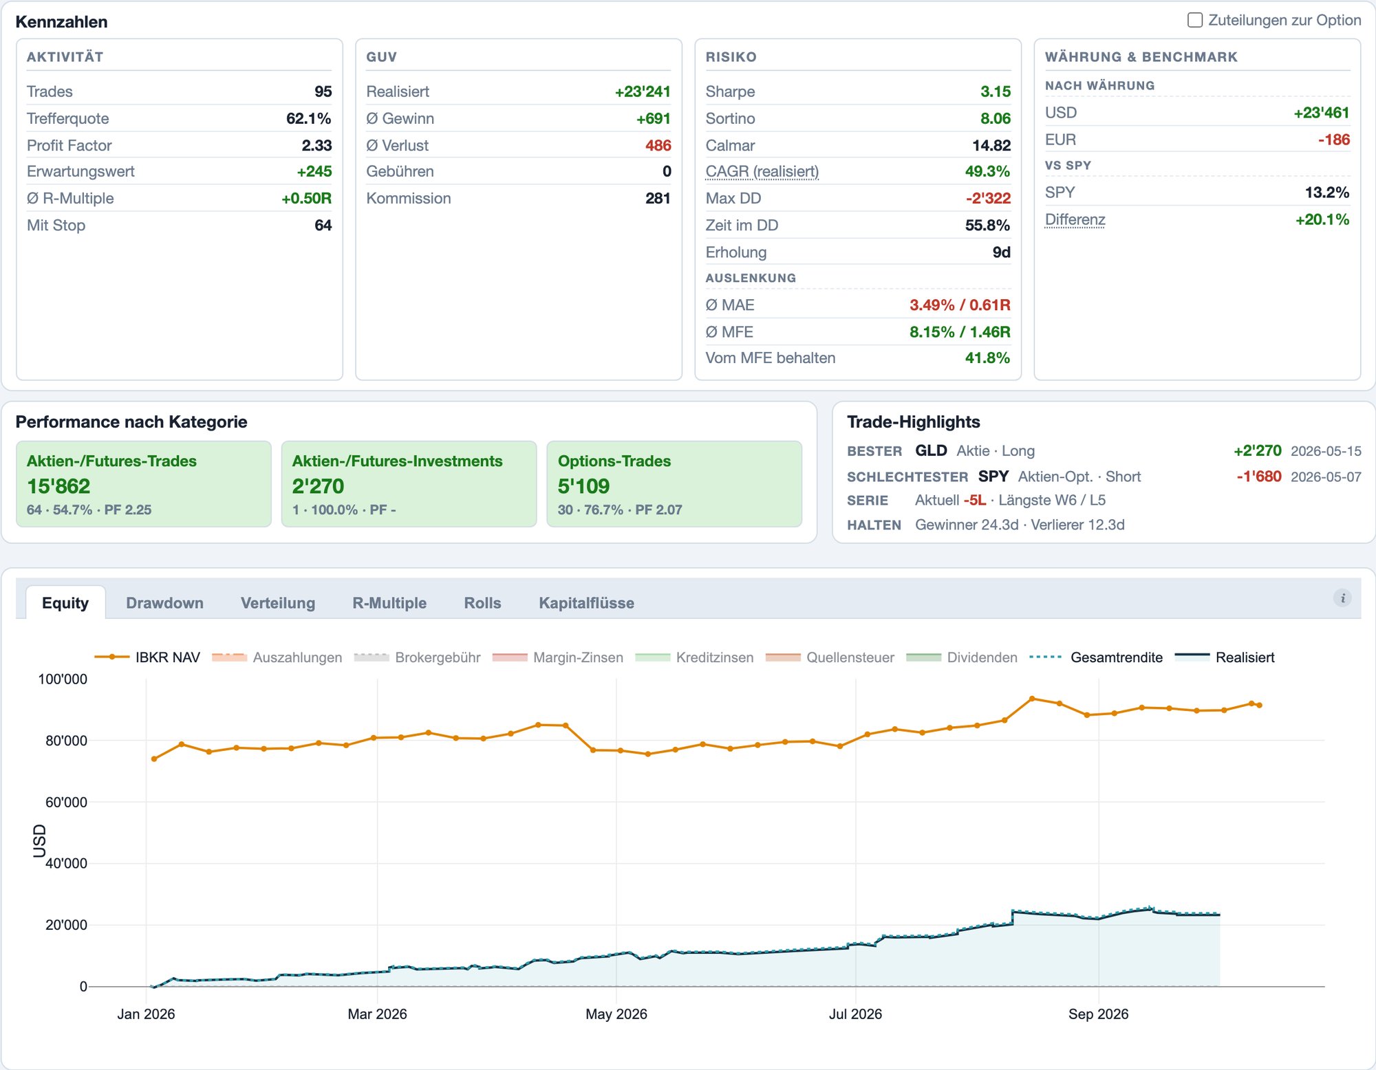Switch to the Kapitalflüsse tab
The image size is (1376, 1070).
[586, 603]
